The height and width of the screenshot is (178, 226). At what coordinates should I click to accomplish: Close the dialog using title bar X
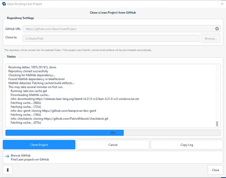pyautogui.click(x=222, y=4)
